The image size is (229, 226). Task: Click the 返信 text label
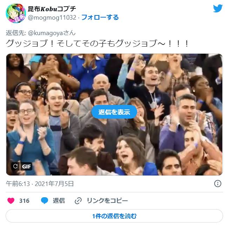click(59, 201)
